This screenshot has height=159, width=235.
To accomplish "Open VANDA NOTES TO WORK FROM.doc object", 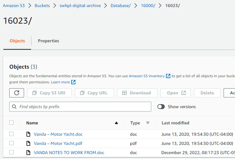I will (x=69, y=153).
